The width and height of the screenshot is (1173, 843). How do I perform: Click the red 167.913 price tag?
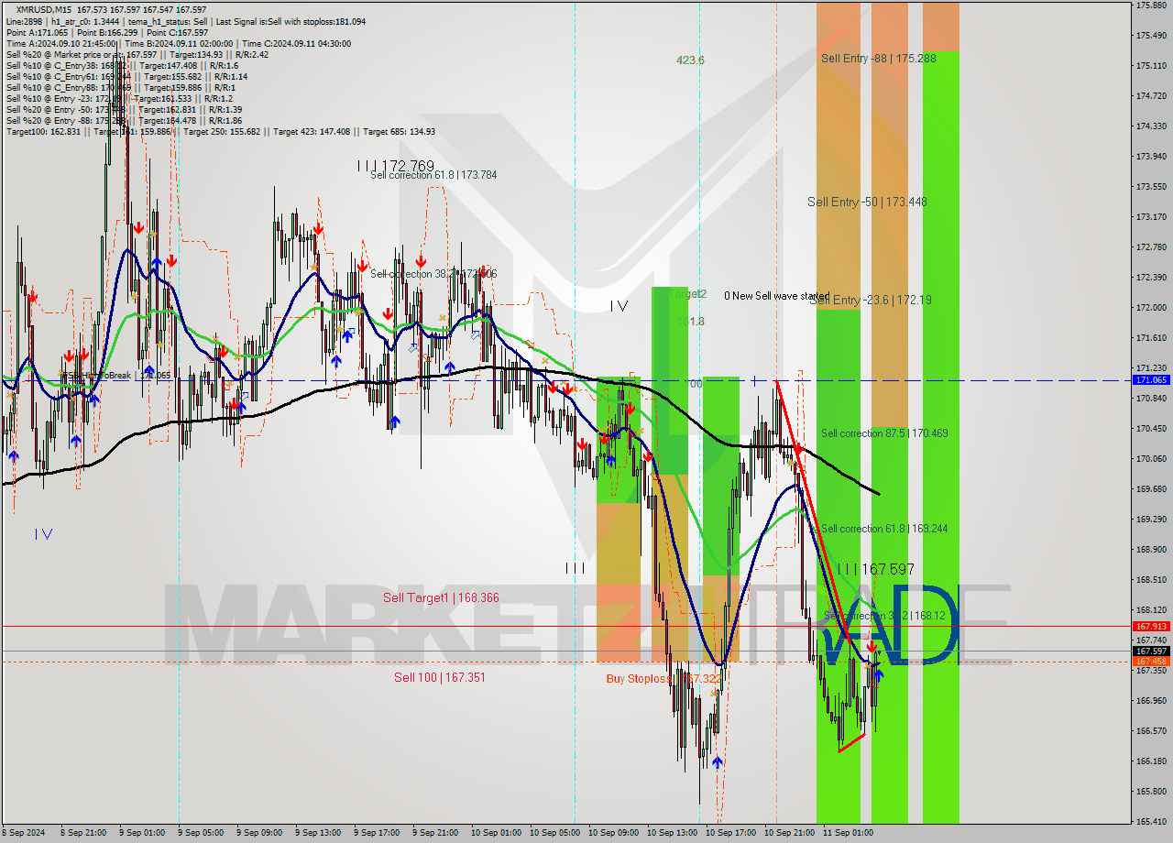pyautogui.click(x=1151, y=627)
